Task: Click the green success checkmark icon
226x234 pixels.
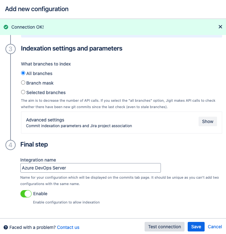Action: tap(6, 27)
